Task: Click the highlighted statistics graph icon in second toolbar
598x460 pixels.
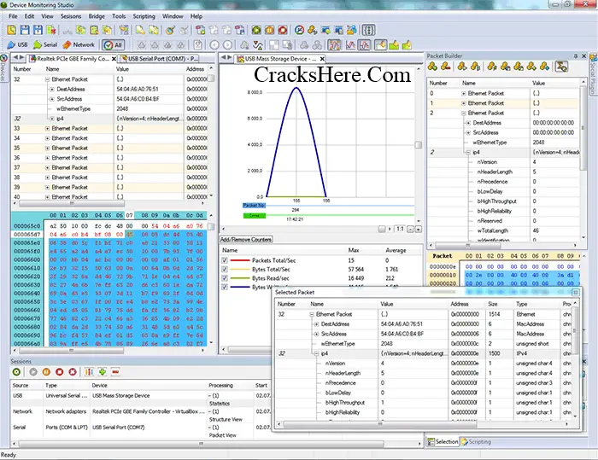Action: point(334,45)
